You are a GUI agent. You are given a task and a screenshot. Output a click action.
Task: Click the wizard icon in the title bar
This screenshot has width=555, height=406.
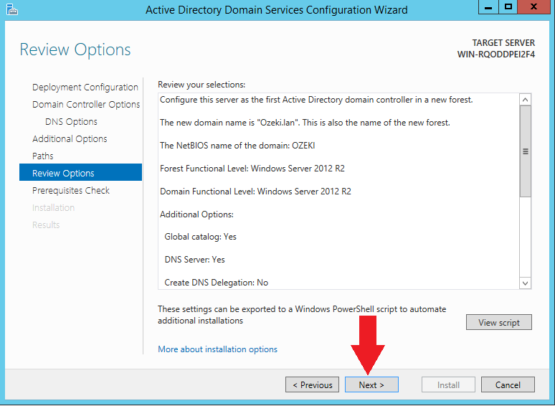[10, 9]
